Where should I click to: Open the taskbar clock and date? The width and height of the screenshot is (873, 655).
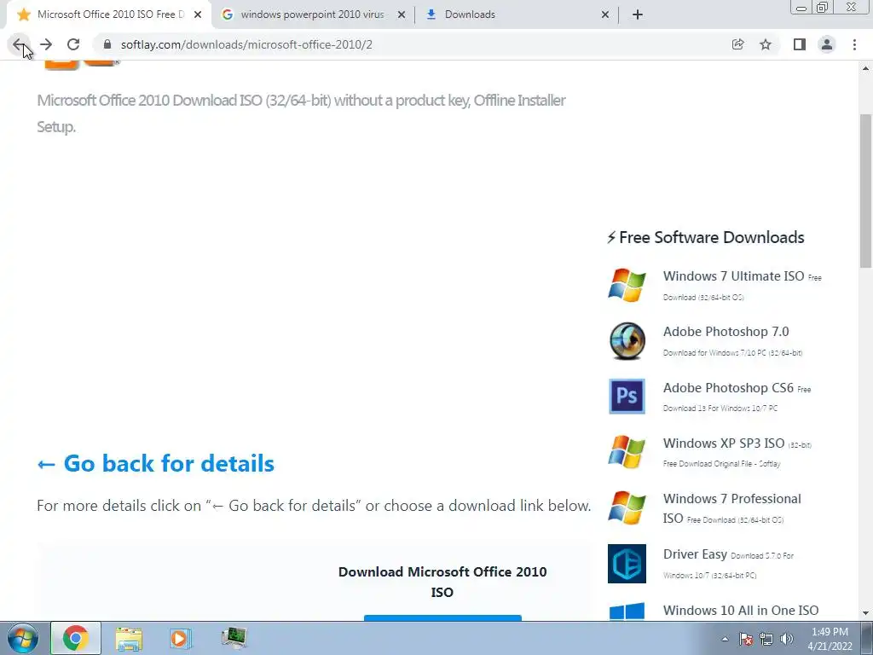tap(830, 639)
